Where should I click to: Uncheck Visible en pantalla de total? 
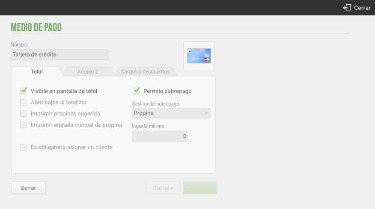[24, 91]
